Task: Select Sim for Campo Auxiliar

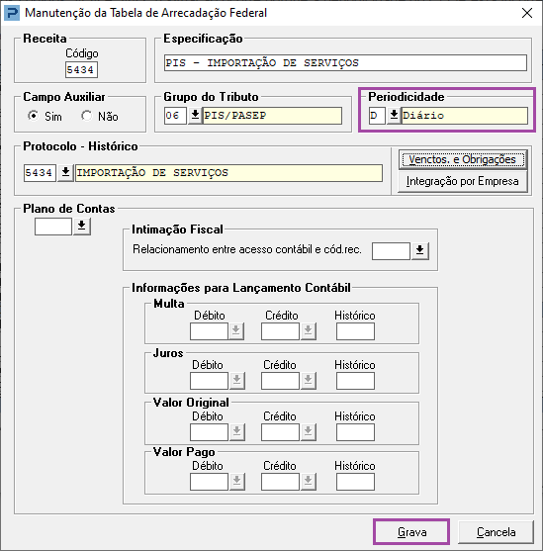Action: (34, 116)
